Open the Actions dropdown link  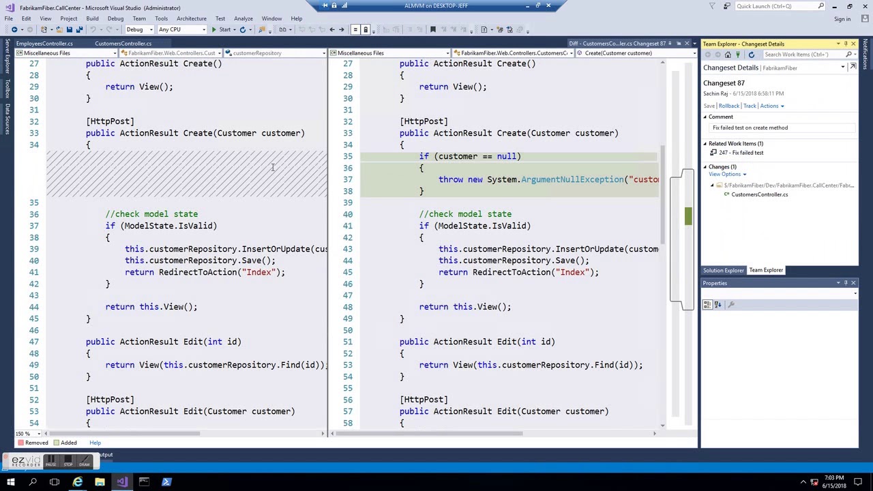772,106
